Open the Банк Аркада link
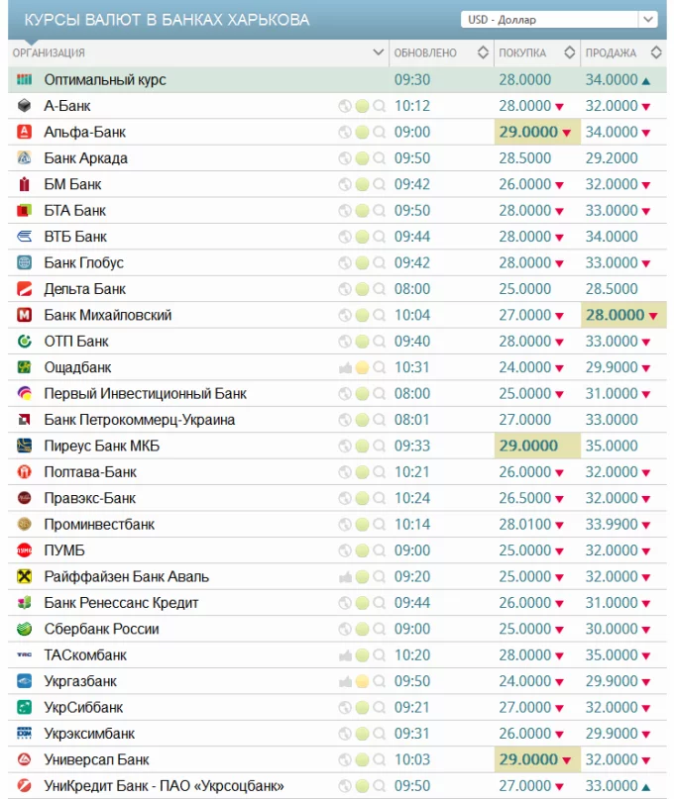This screenshot has height=799, width=674. pos(85,158)
